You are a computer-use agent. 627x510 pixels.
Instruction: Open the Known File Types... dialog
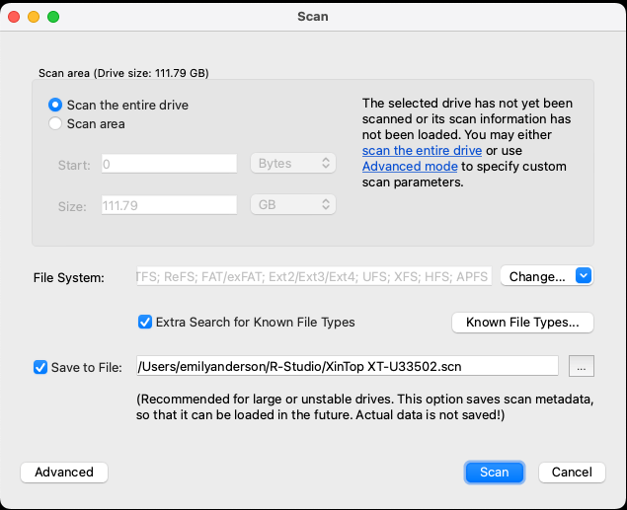(522, 323)
